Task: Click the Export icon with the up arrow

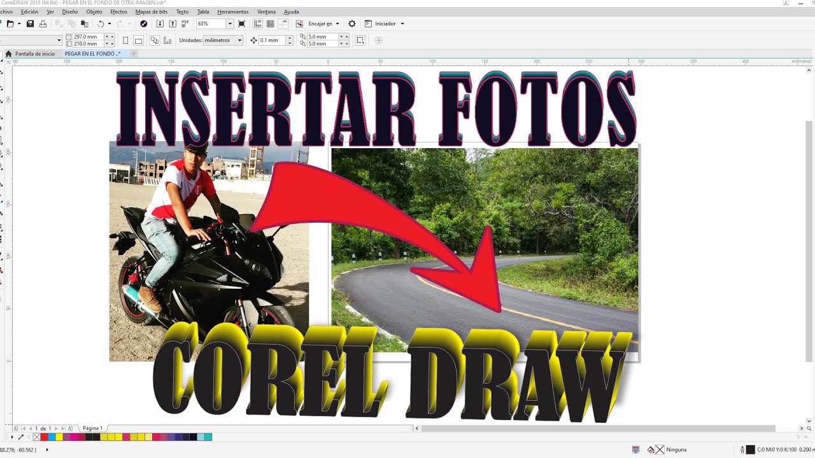Action: 173,24
